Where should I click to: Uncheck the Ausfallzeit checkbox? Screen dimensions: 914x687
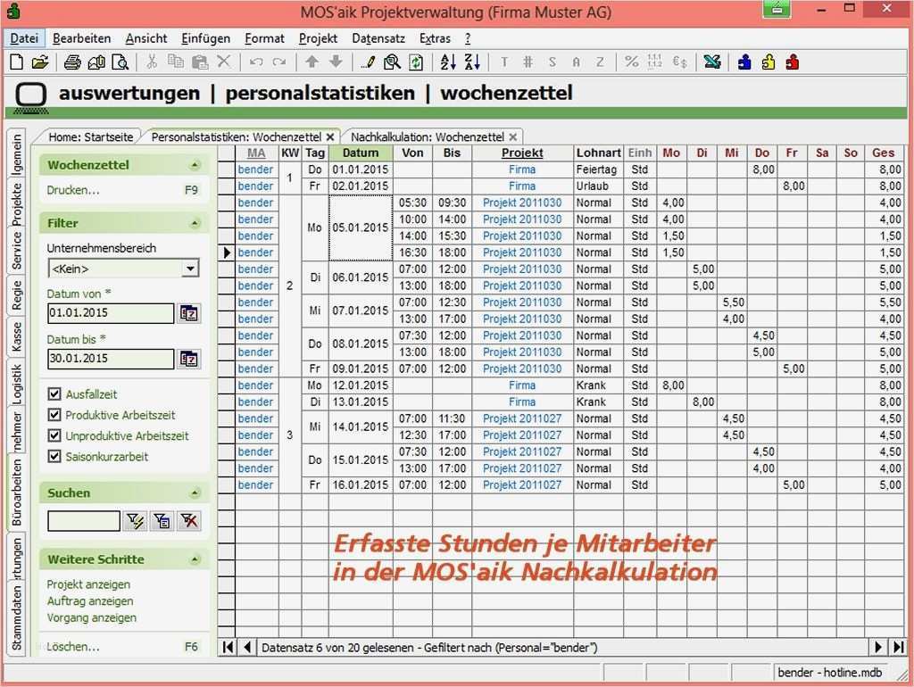(54, 393)
